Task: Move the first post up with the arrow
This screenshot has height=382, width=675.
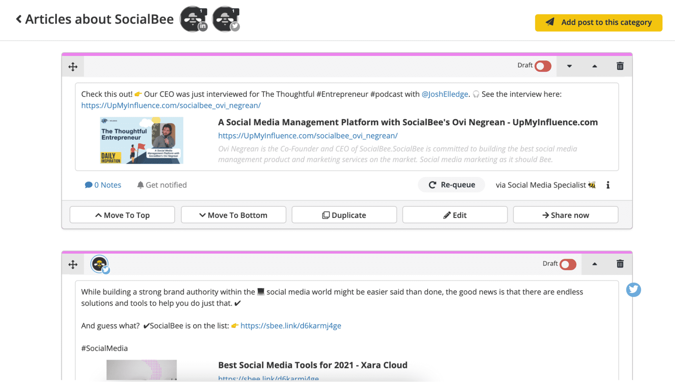Action: (x=595, y=66)
